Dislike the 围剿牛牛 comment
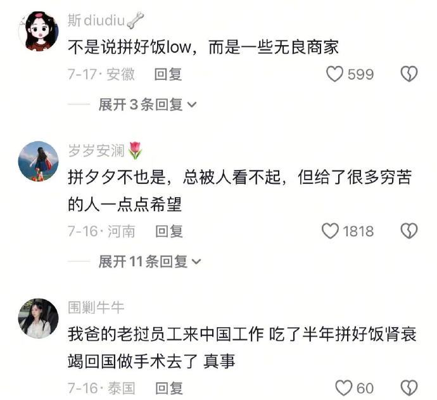 coord(409,388)
